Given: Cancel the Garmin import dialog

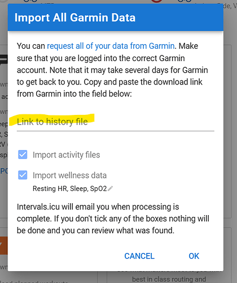Looking at the screenshot, I should coord(139,256).
